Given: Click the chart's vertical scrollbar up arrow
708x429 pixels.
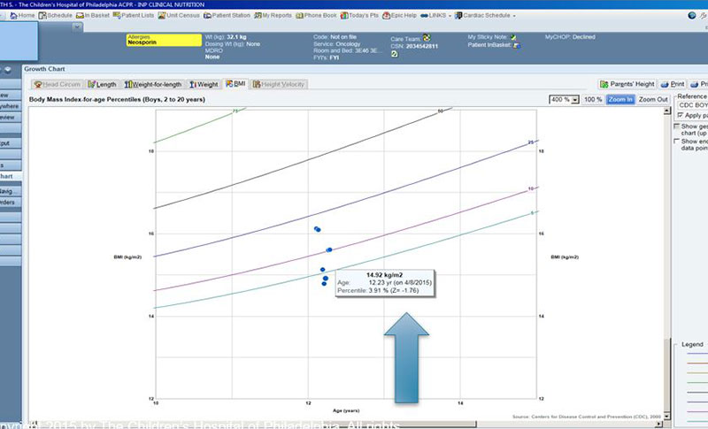Looking at the screenshot, I should coord(667,111).
